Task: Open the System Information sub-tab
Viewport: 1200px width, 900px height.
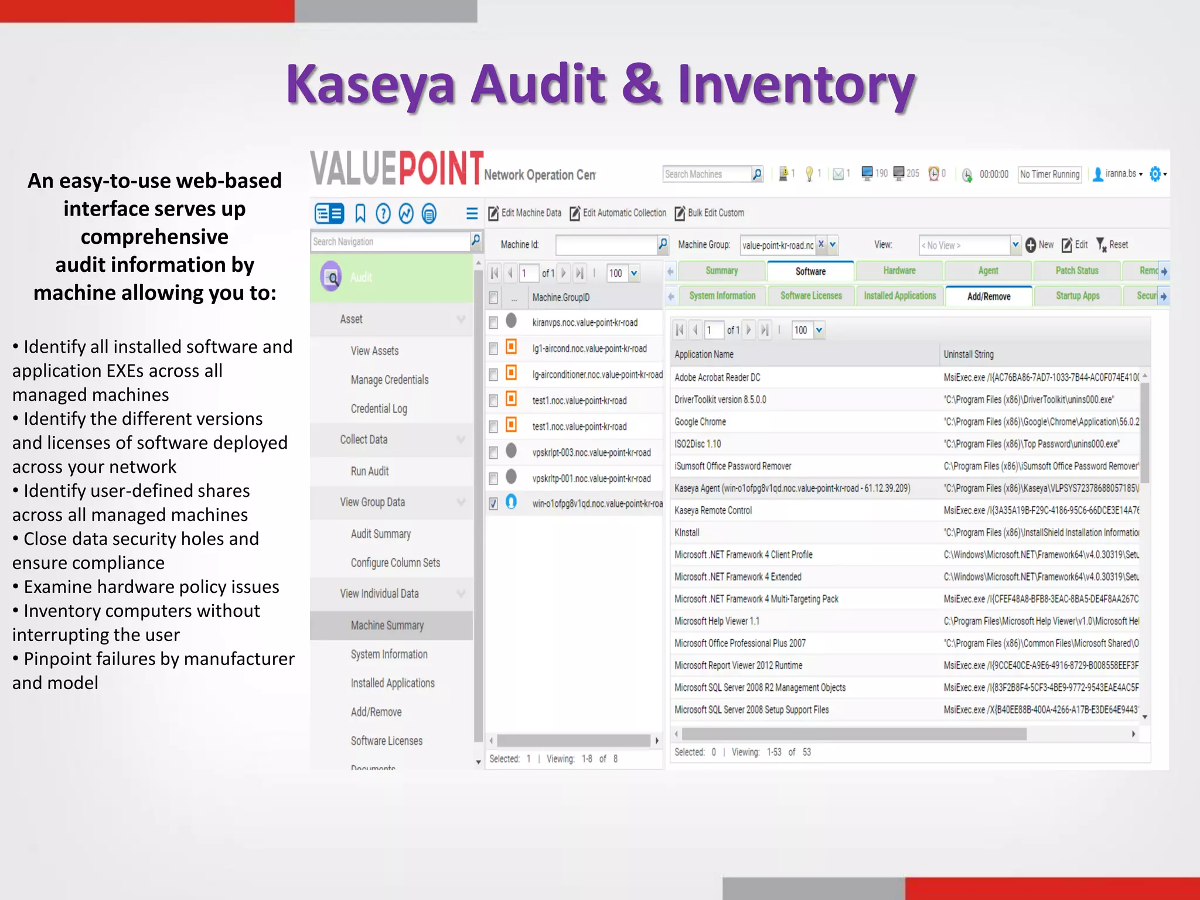Action: click(x=722, y=296)
